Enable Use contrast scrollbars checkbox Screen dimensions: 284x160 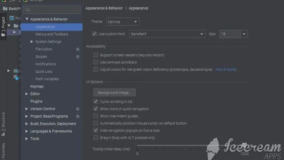tap(96, 62)
